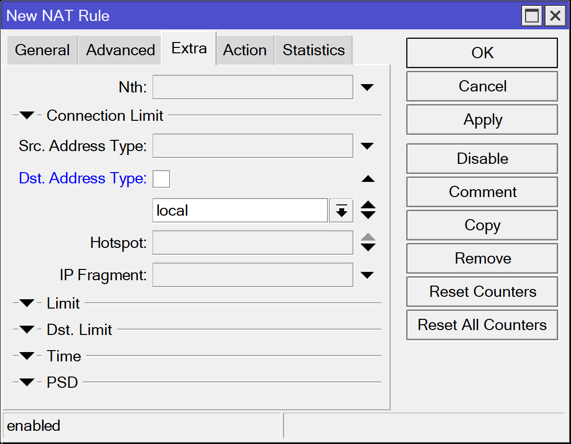Click the Reset All Counters button
This screenshot has height=444, width=571.
(x=482, y=325)
